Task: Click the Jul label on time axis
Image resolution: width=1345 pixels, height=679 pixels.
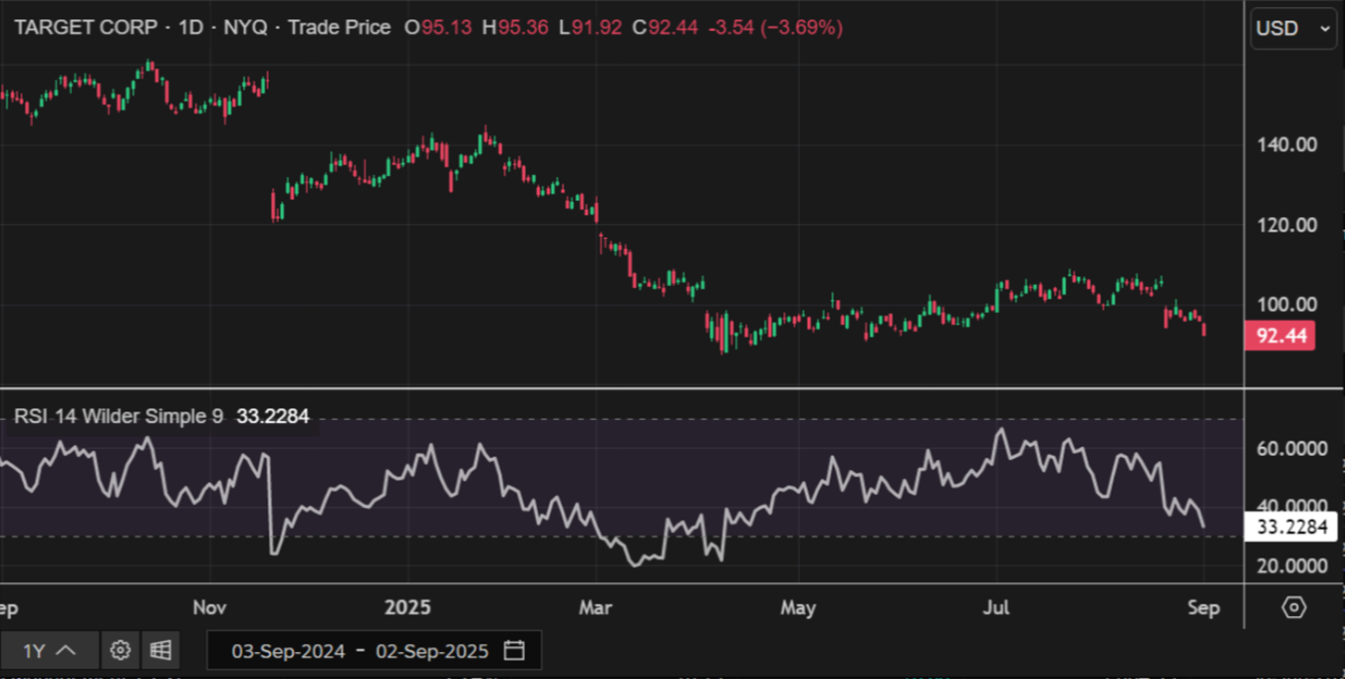Action: click(x=996, y=607)
